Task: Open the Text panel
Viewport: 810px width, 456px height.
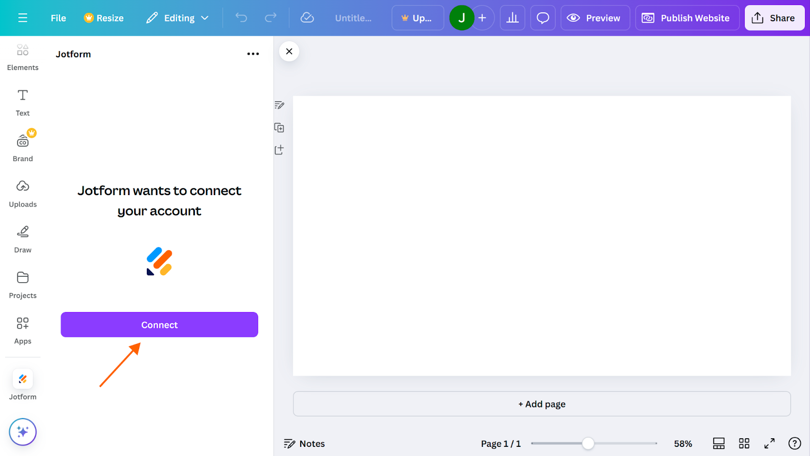Action: pos(22,101)
